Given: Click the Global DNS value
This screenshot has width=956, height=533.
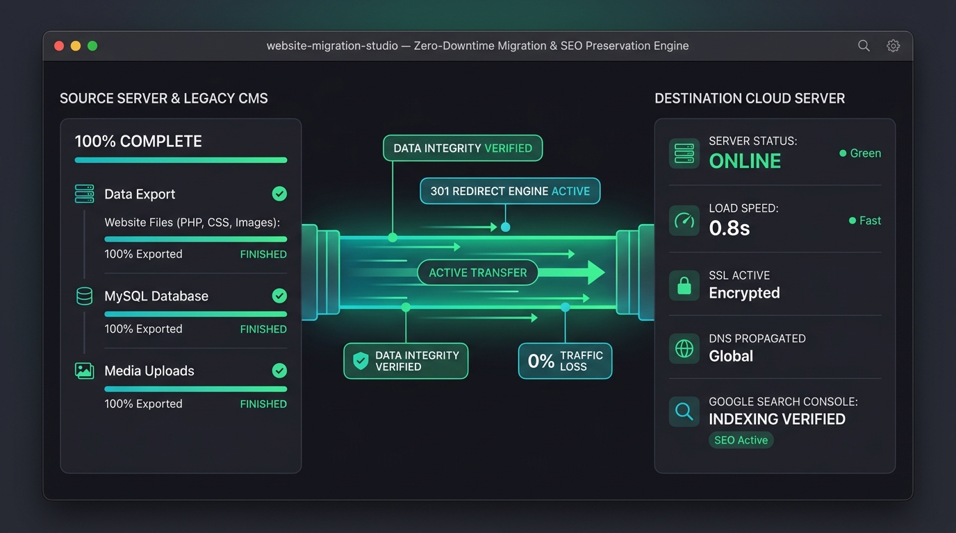Looking at the screenshot, I should click(x=731, y=356).
